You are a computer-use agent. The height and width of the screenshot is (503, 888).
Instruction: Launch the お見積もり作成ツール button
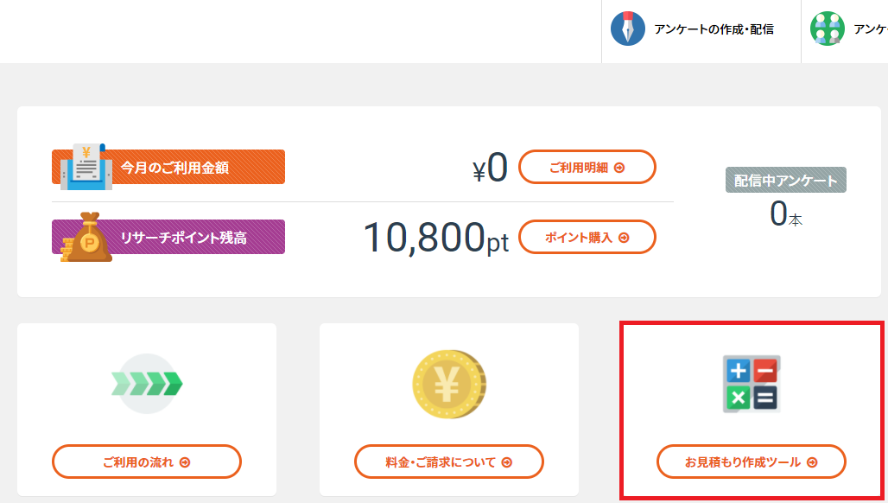[x=752, y=462]
